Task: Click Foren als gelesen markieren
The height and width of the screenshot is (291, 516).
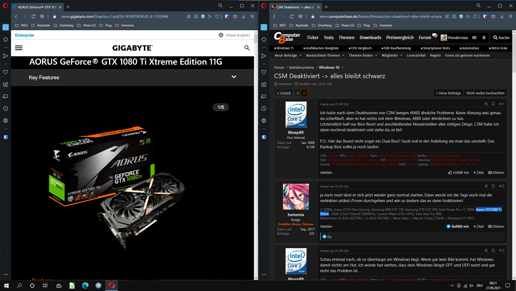Action: [x=467, y=56]
